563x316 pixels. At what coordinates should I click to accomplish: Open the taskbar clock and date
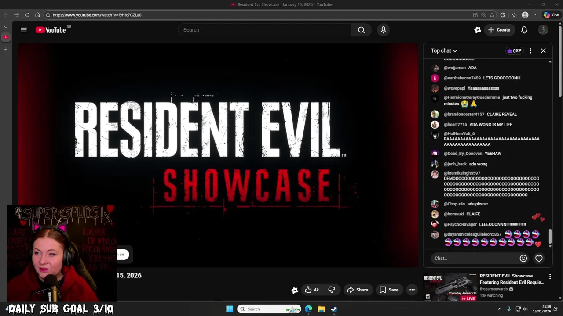click(x=542, y=309)
